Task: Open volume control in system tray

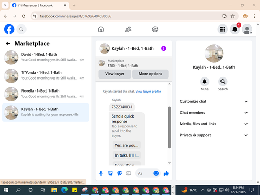Action: (227, 190)
